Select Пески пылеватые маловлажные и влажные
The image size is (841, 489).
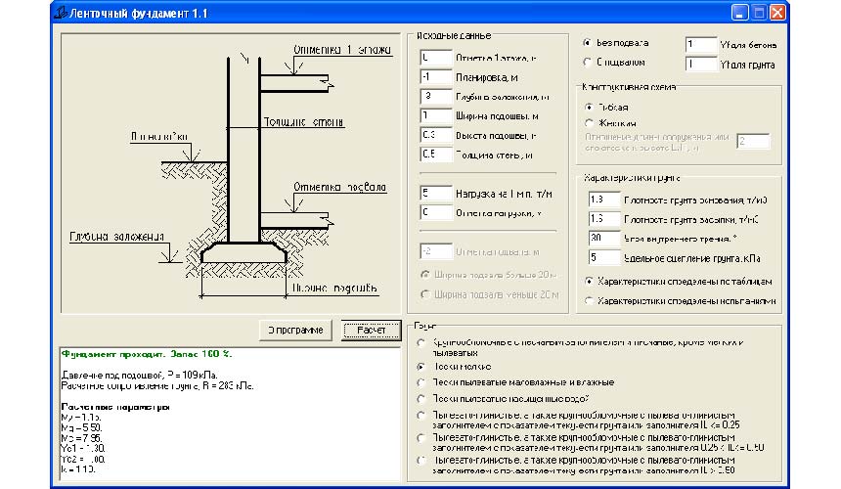point(421,381)
